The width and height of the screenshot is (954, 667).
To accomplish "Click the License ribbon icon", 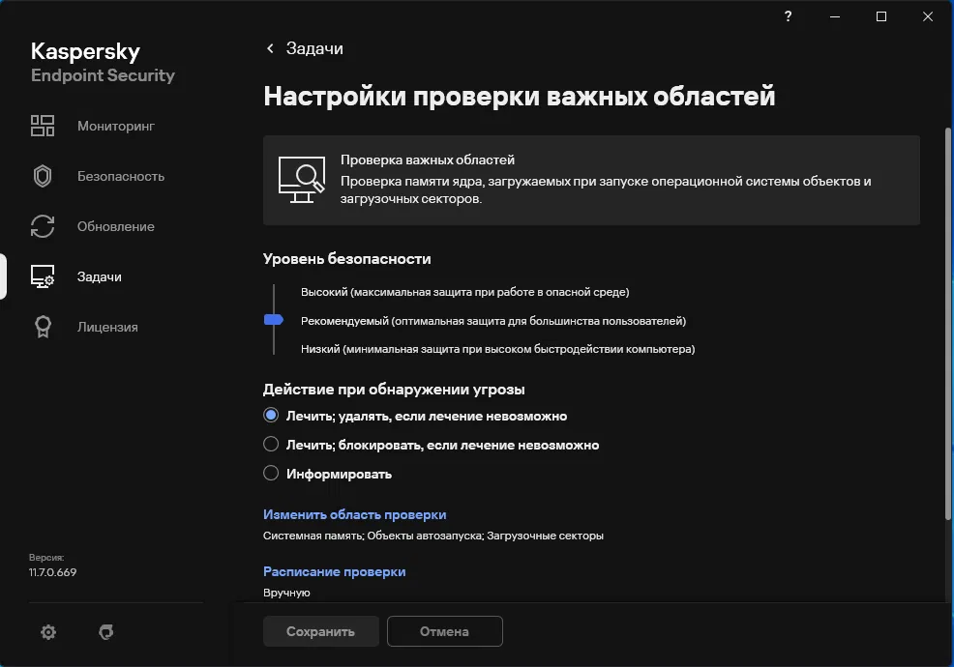I will click(x=43, y=327).
